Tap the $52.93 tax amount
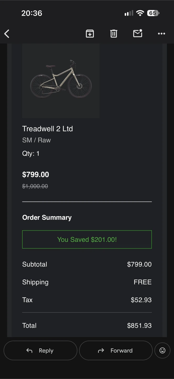Screen dimensions: 174x379 141,300
